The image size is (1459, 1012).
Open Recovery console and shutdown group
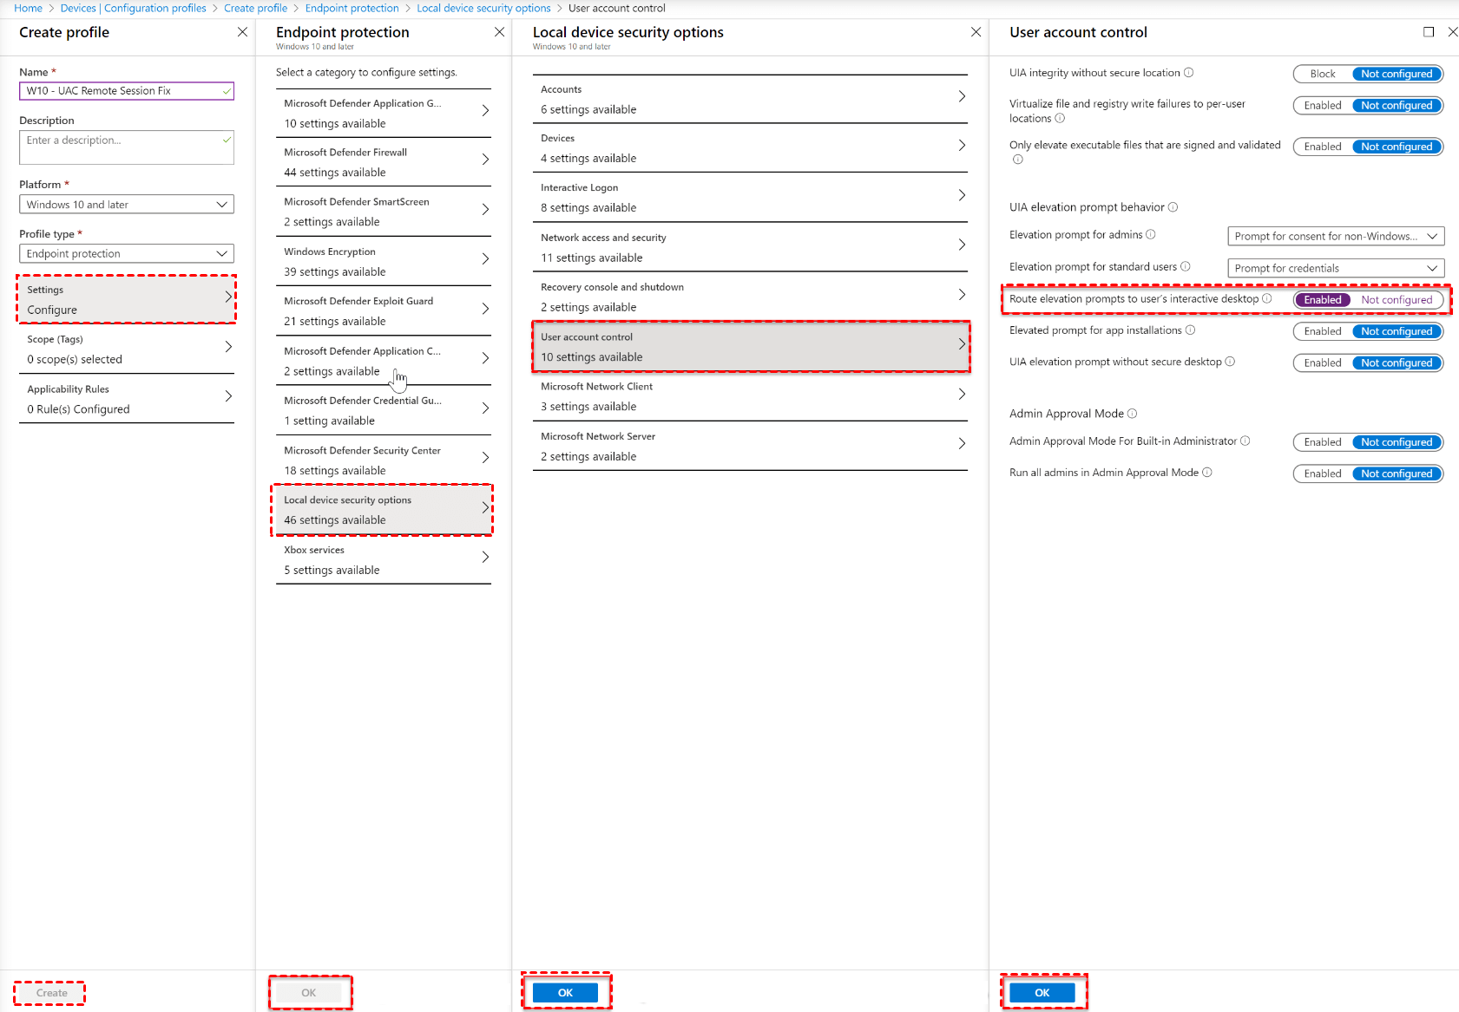click(x=750, y=297)
